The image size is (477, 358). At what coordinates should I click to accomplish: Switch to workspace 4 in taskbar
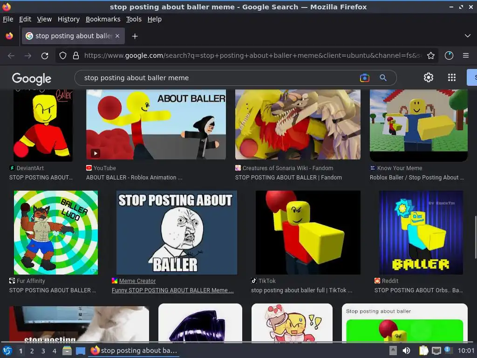[x=55, y=351]
